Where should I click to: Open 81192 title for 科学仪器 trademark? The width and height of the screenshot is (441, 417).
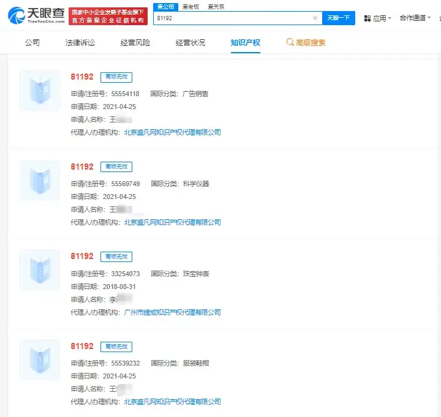point(82,167)
